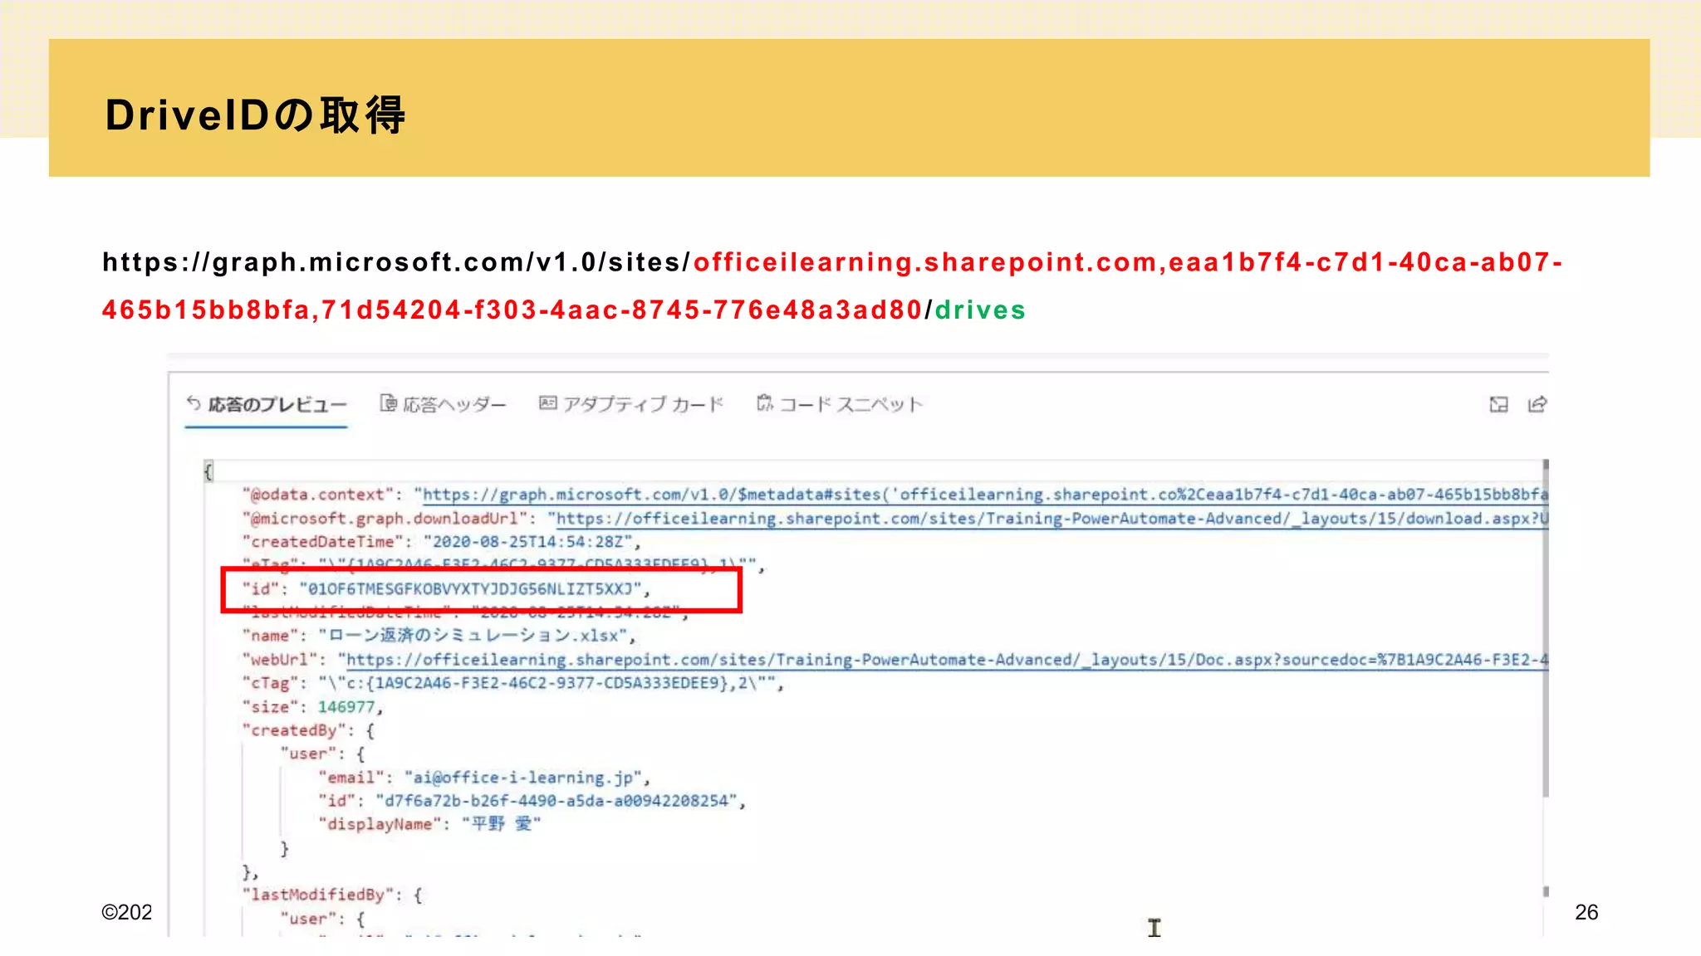Open the コード スニペット tab
The height and width of the screenshot is (956, 1701).
pos(840,404)
